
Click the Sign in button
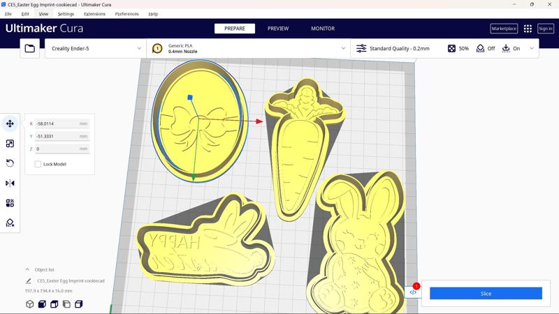click(546, 29)
